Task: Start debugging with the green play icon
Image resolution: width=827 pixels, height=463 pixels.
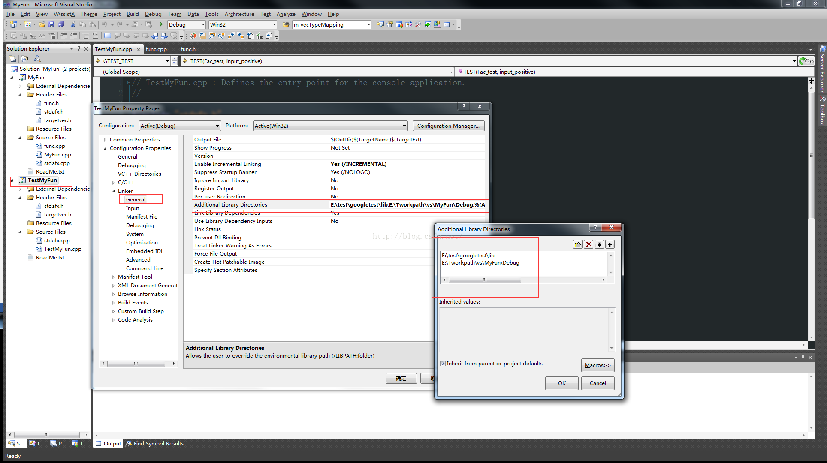Action: coord(161,24)
